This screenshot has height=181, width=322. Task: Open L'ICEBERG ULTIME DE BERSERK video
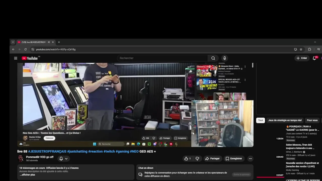(x=303, y=180)
